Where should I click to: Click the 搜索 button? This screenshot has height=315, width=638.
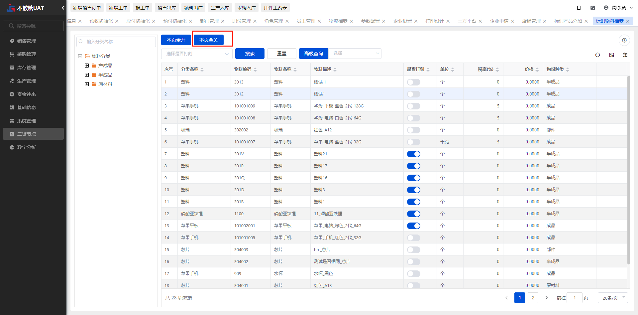(x=250, y=54)
